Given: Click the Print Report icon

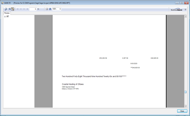Looking at the screenshot, I should (9, 9).
